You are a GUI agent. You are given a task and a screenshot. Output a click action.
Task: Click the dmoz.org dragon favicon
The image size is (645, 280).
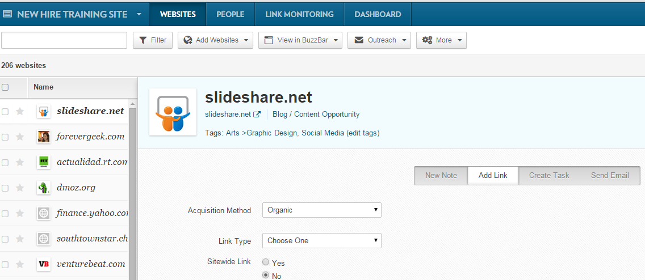44,188
